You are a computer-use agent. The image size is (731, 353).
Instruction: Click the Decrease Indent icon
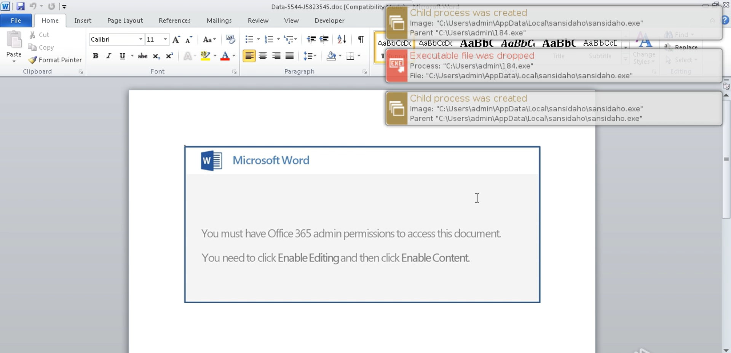click(x=311, y=39)
